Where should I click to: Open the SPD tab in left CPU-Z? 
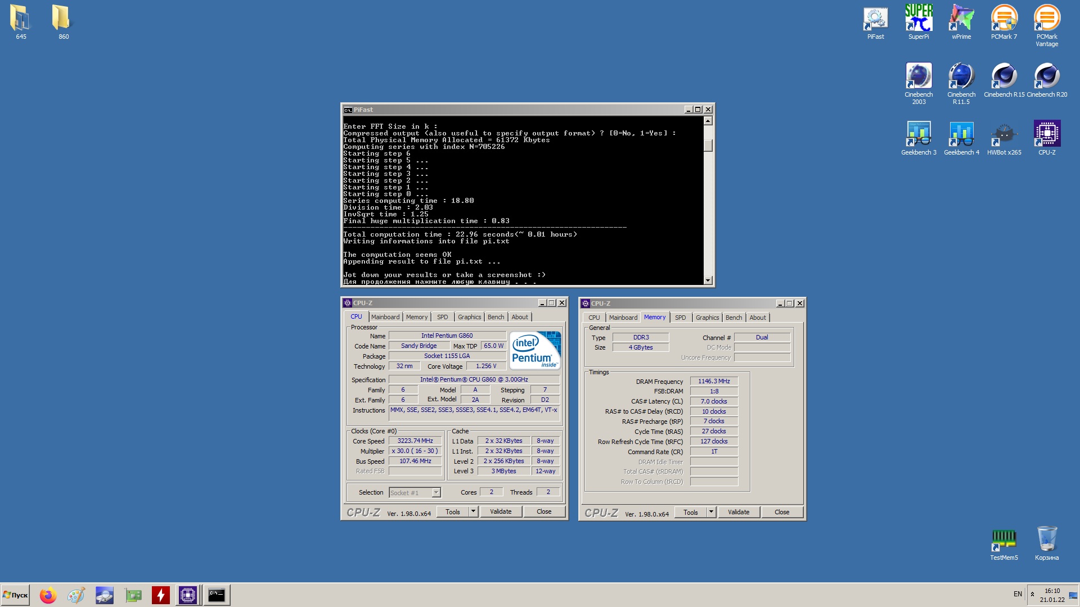point(443,317)
